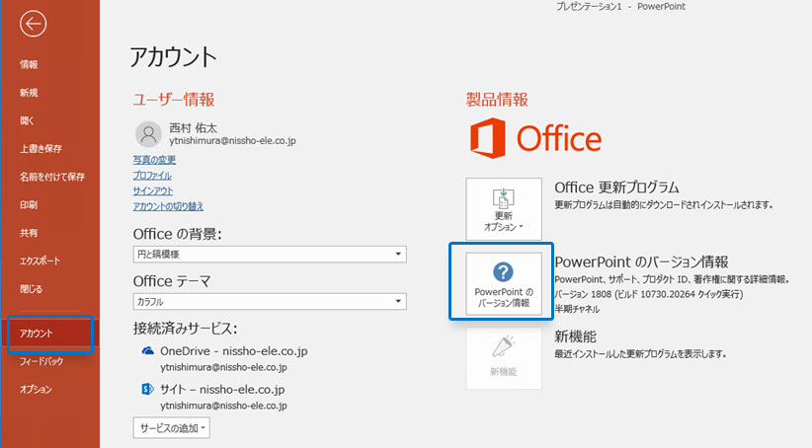Click the 接続済みサービス heading

click(186, 329)
